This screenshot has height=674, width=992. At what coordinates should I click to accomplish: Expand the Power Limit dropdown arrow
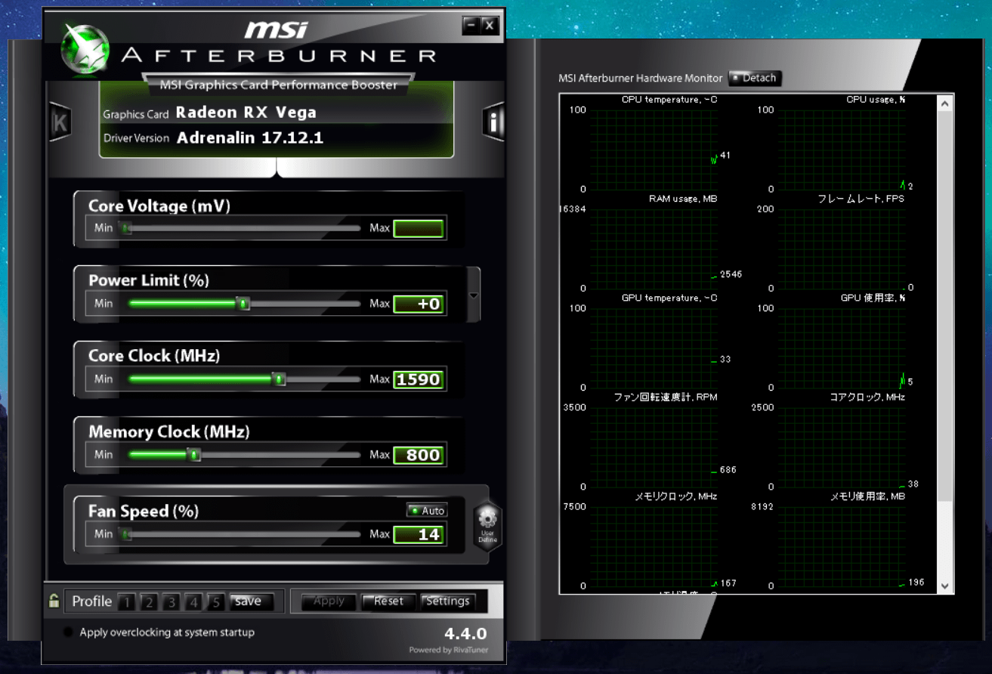[x=474, y=295]
